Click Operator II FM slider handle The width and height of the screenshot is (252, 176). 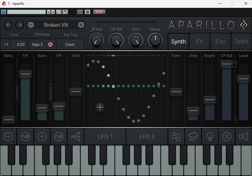point(59,106)
